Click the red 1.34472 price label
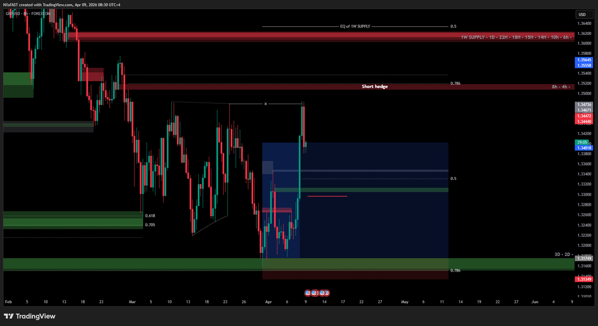 coord(584,116)
